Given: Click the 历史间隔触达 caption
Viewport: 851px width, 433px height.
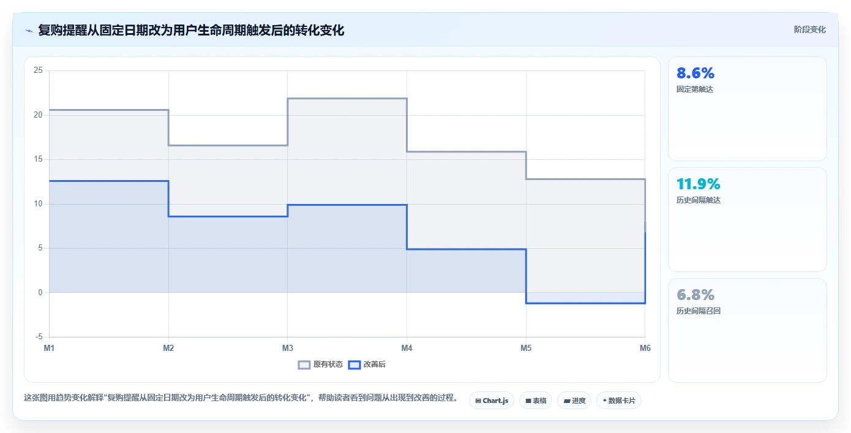Looking at the screenshot, I should pos(699,200).
